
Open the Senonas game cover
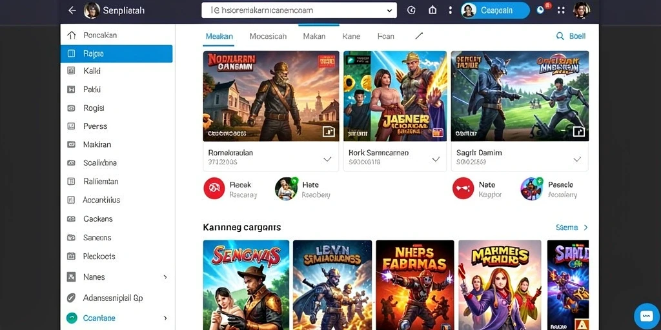(246, 285)
